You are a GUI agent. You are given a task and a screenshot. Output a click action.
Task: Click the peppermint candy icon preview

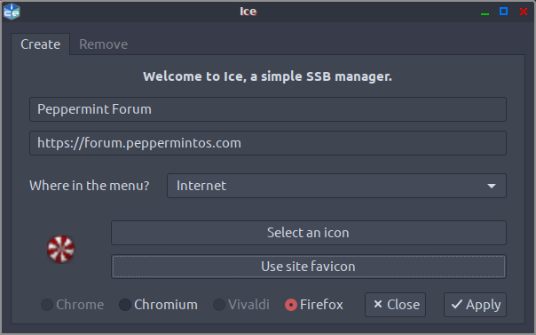click(x=61, y=249)
